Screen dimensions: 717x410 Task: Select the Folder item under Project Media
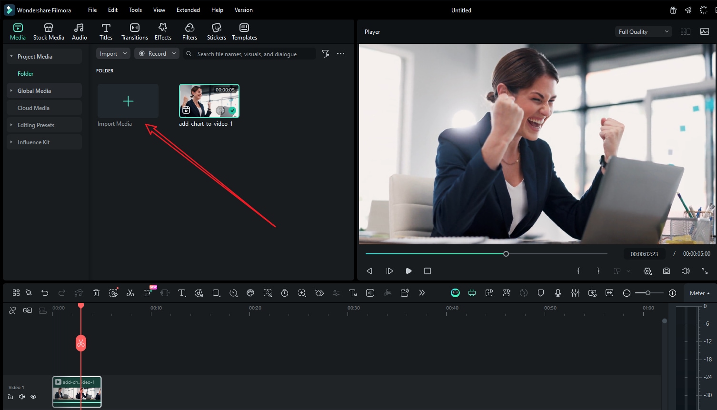(25, 73)
